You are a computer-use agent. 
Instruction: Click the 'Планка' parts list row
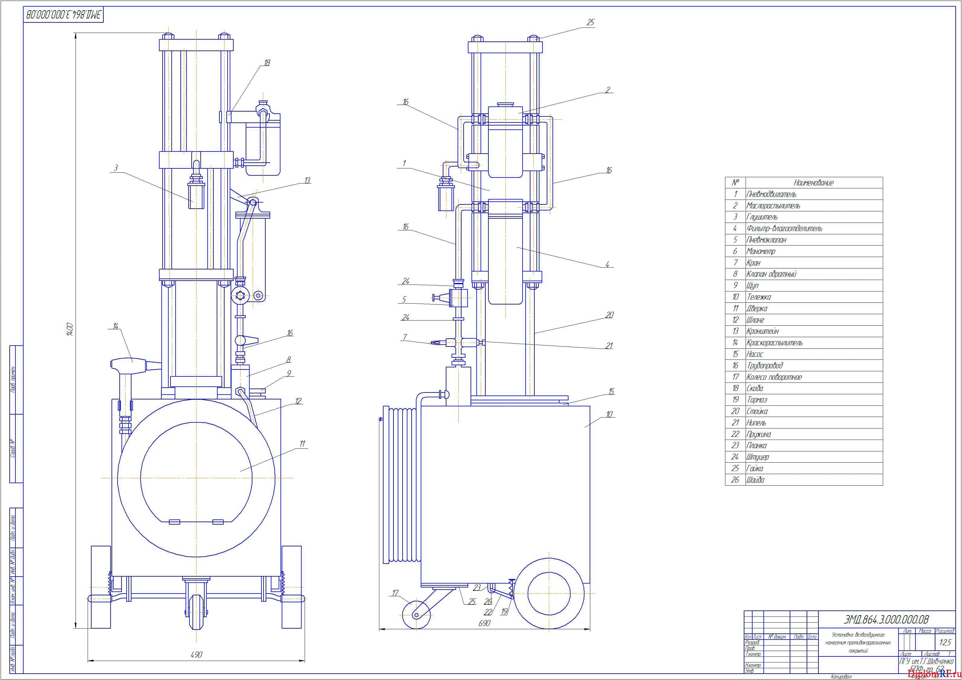click(804, 446)
